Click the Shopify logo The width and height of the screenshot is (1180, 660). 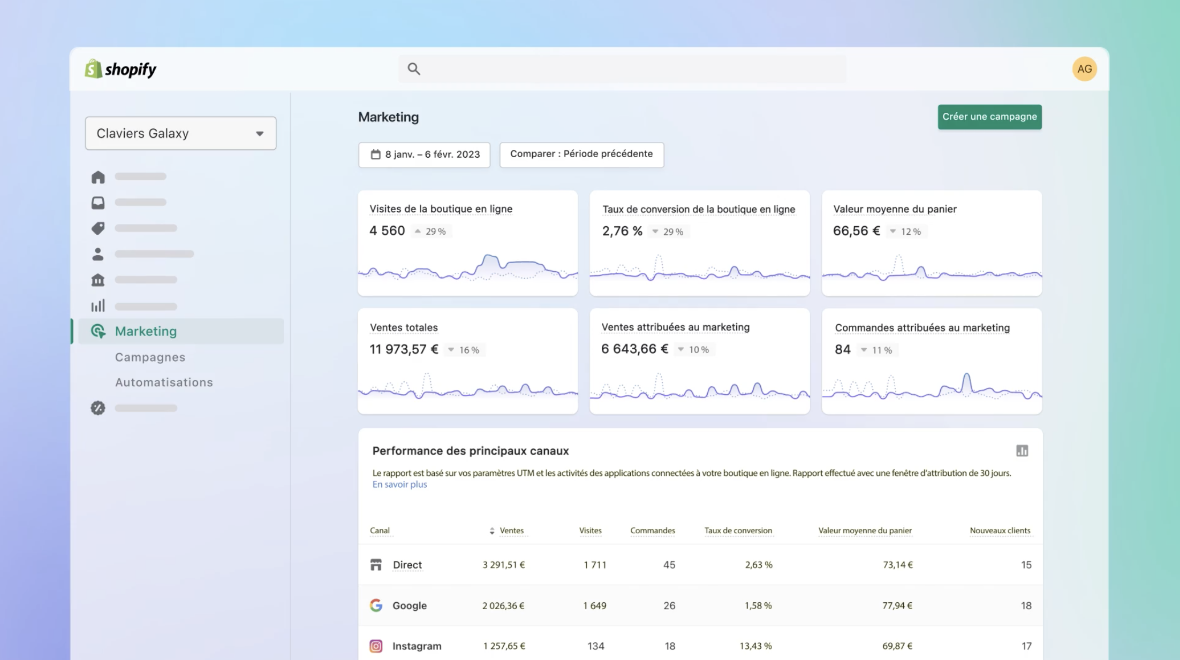coord(120,69)
